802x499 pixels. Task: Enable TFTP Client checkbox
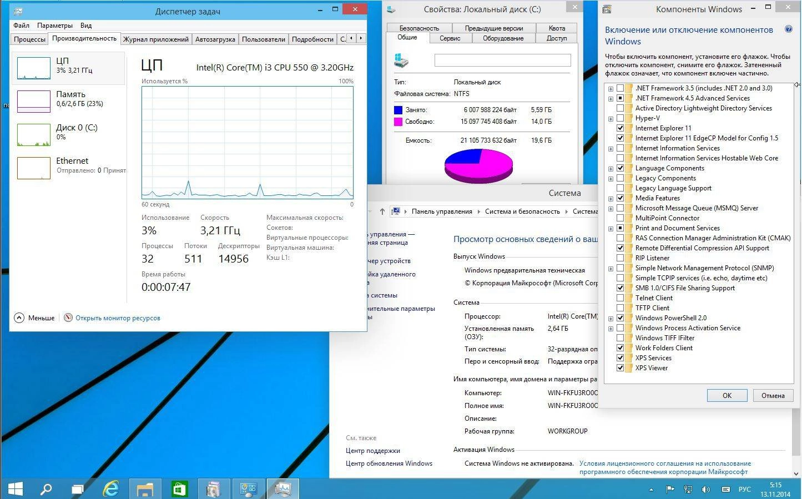[x=620, y=308]
